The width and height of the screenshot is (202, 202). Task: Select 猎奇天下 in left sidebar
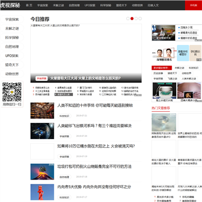[x=12, y=65]
